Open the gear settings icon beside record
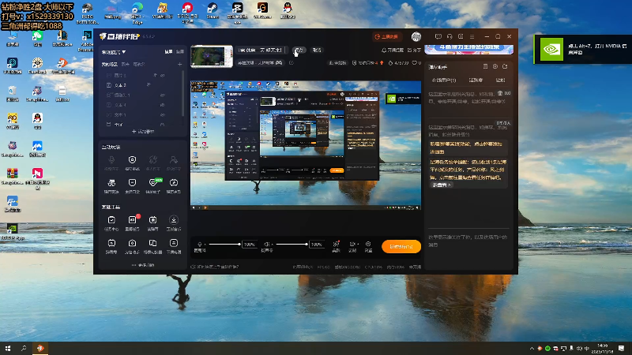The height and width of the screenshot is (355, 632). pos(368,244)
